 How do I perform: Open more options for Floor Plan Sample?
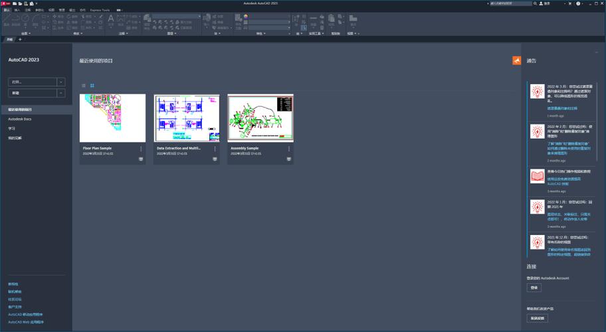(x=141, y=149)
